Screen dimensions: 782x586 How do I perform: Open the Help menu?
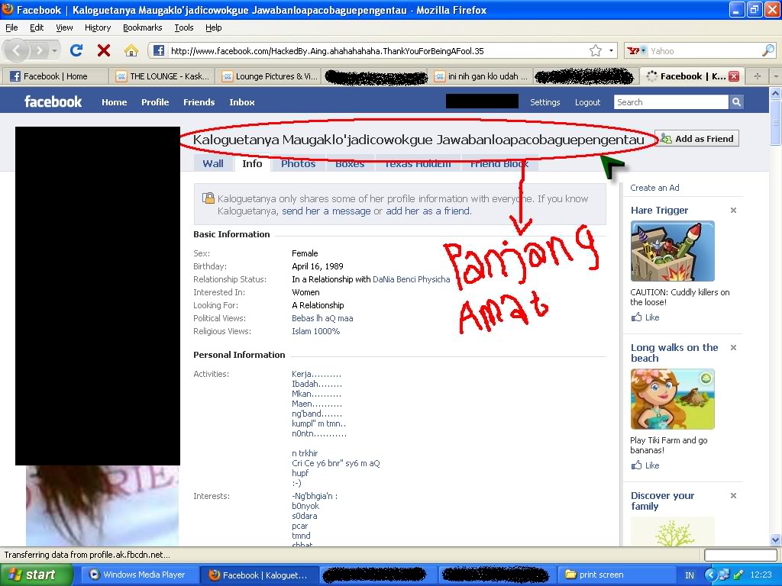pos(214,27)
